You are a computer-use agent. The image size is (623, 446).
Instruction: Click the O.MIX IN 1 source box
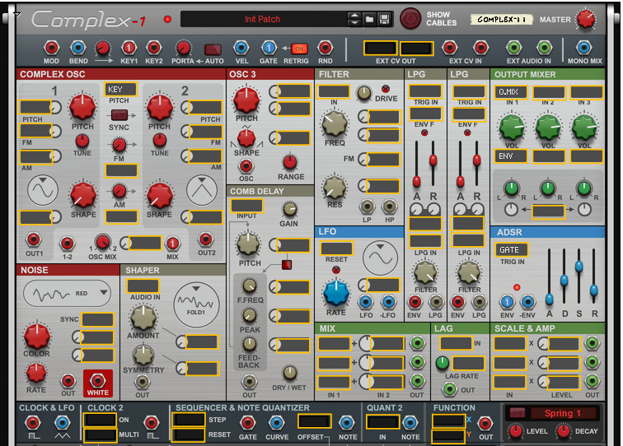pyautogui.click(x=511, y=92)
